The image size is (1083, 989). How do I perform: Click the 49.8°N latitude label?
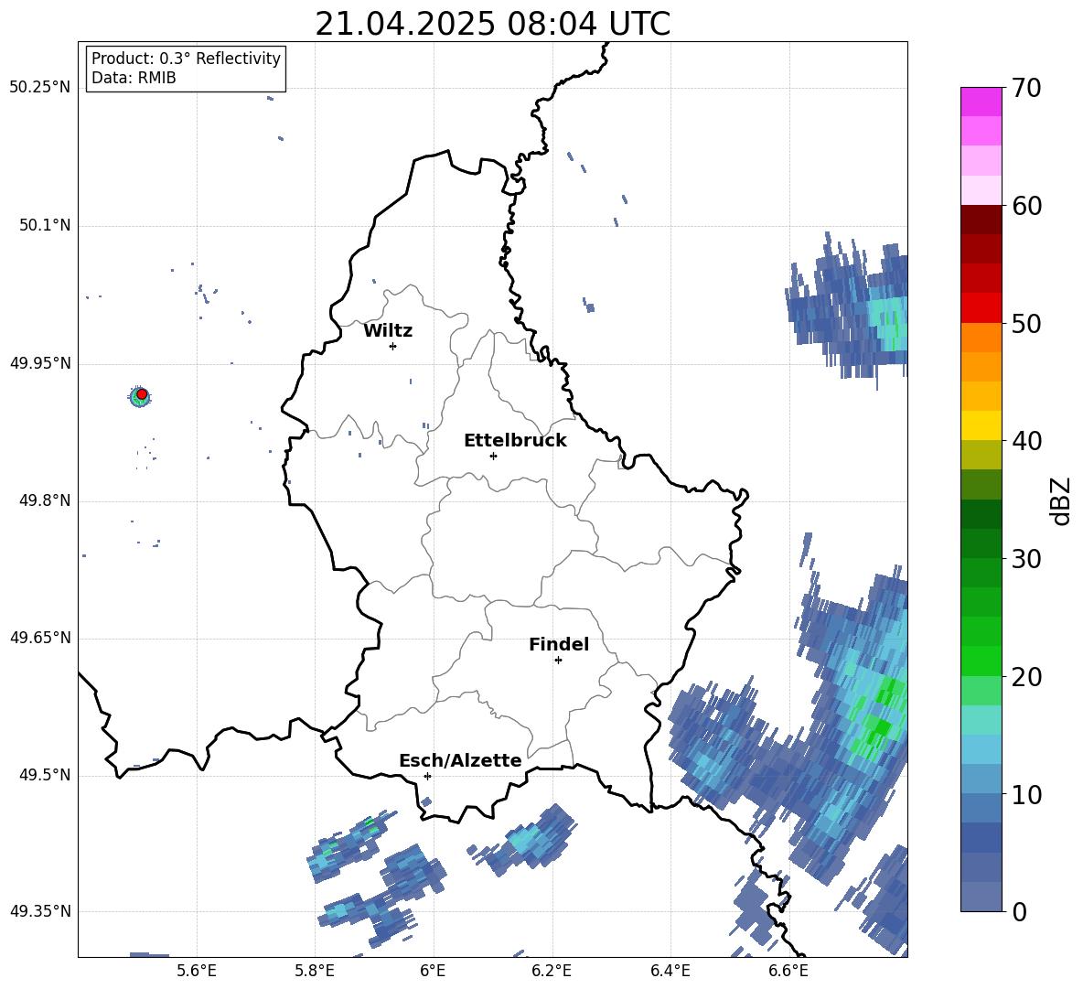pyautogui.click(x=45, y=500)
